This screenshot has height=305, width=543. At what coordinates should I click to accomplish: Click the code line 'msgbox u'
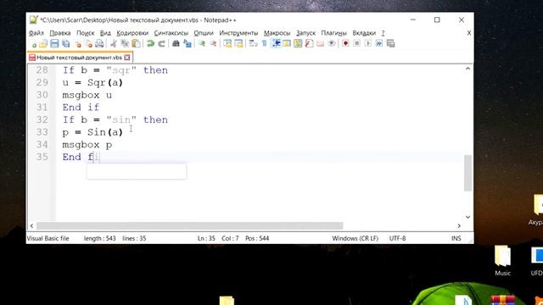coord(87,95)
